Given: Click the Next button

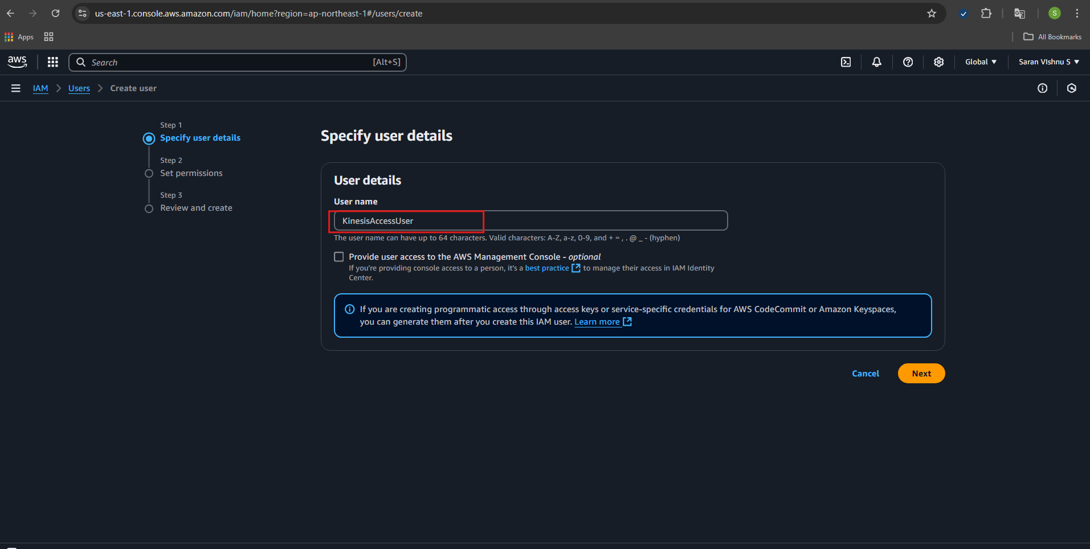Looking at the screenshot, I should pyautogui.click(x=921, y=374).
